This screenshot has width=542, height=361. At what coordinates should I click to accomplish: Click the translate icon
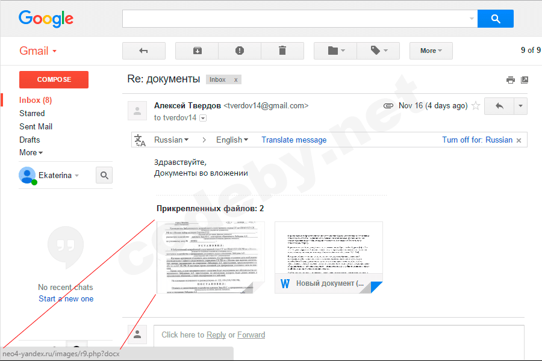[x=140, y=140]
